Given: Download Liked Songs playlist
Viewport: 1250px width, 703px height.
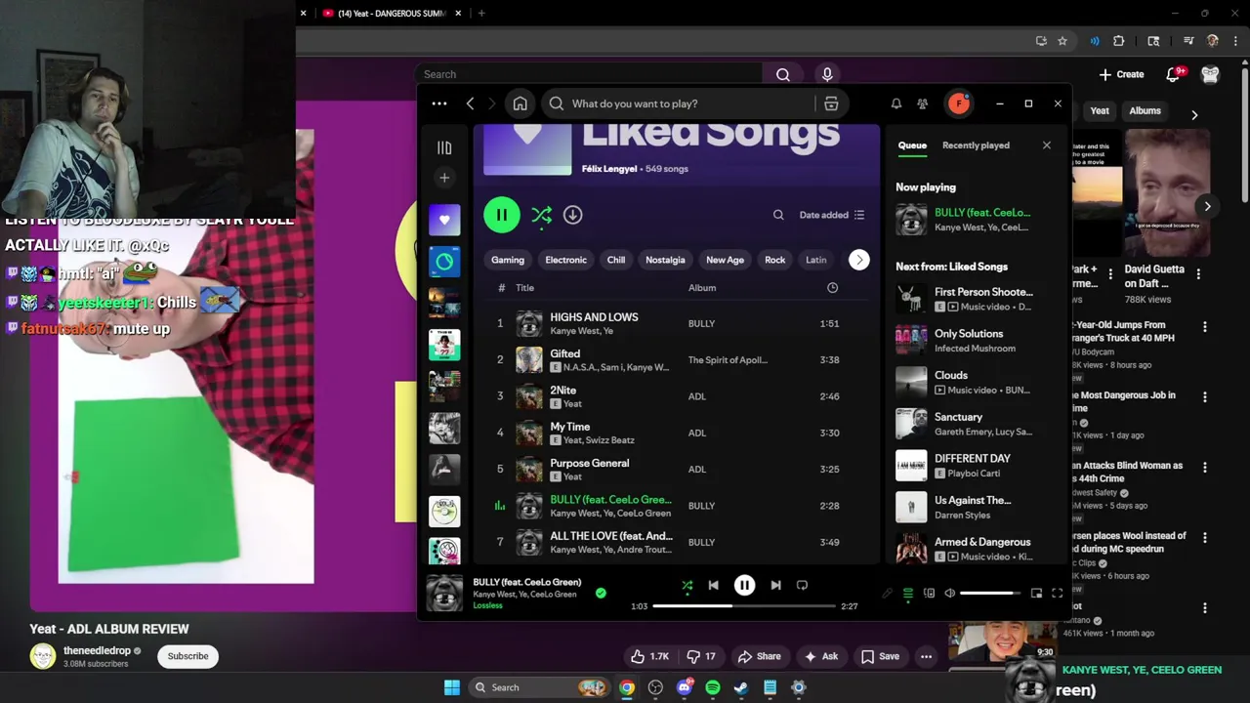Looking at the screenshot, I should pyautogui.click(x=573, y=215).
